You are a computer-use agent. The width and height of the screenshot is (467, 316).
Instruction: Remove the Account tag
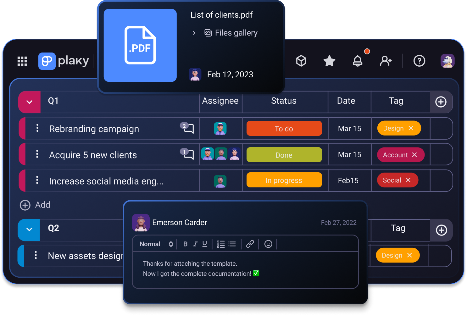click(414, 155)
